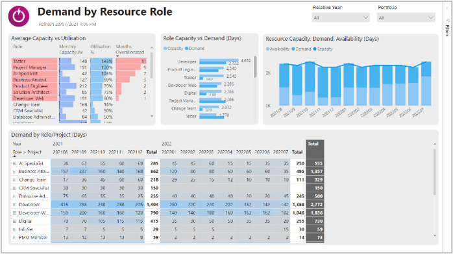Expand the AI Specialist row
The width and height of the screenshot is (453, 254).
pos(14,163)
